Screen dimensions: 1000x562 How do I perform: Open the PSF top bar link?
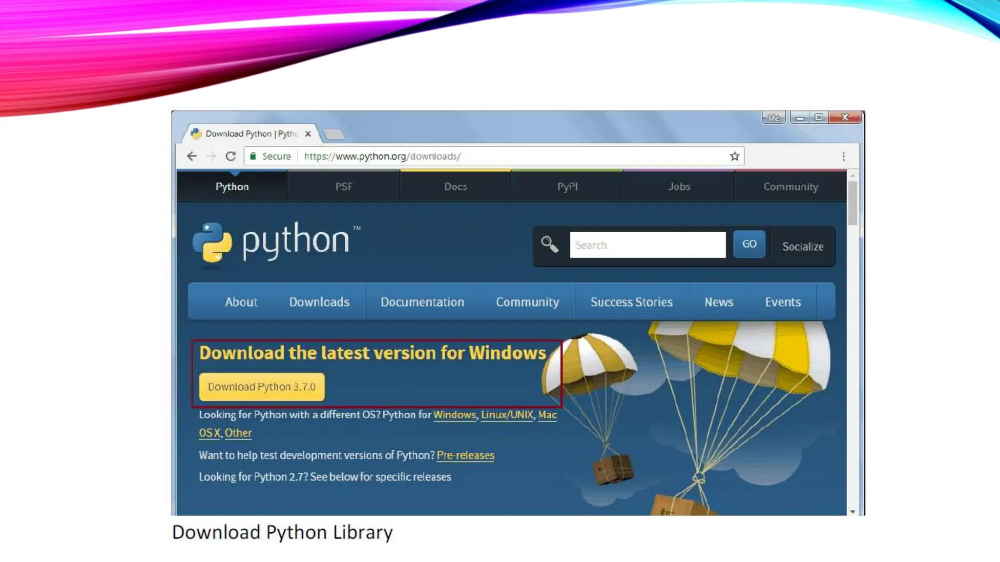[x=344, y=187]
